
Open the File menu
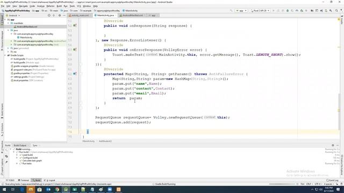tap(3, 6)
